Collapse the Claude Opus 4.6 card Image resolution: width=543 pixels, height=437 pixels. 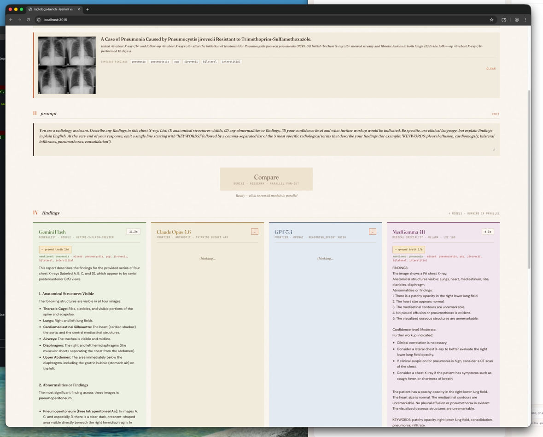(x=255, y=232)
